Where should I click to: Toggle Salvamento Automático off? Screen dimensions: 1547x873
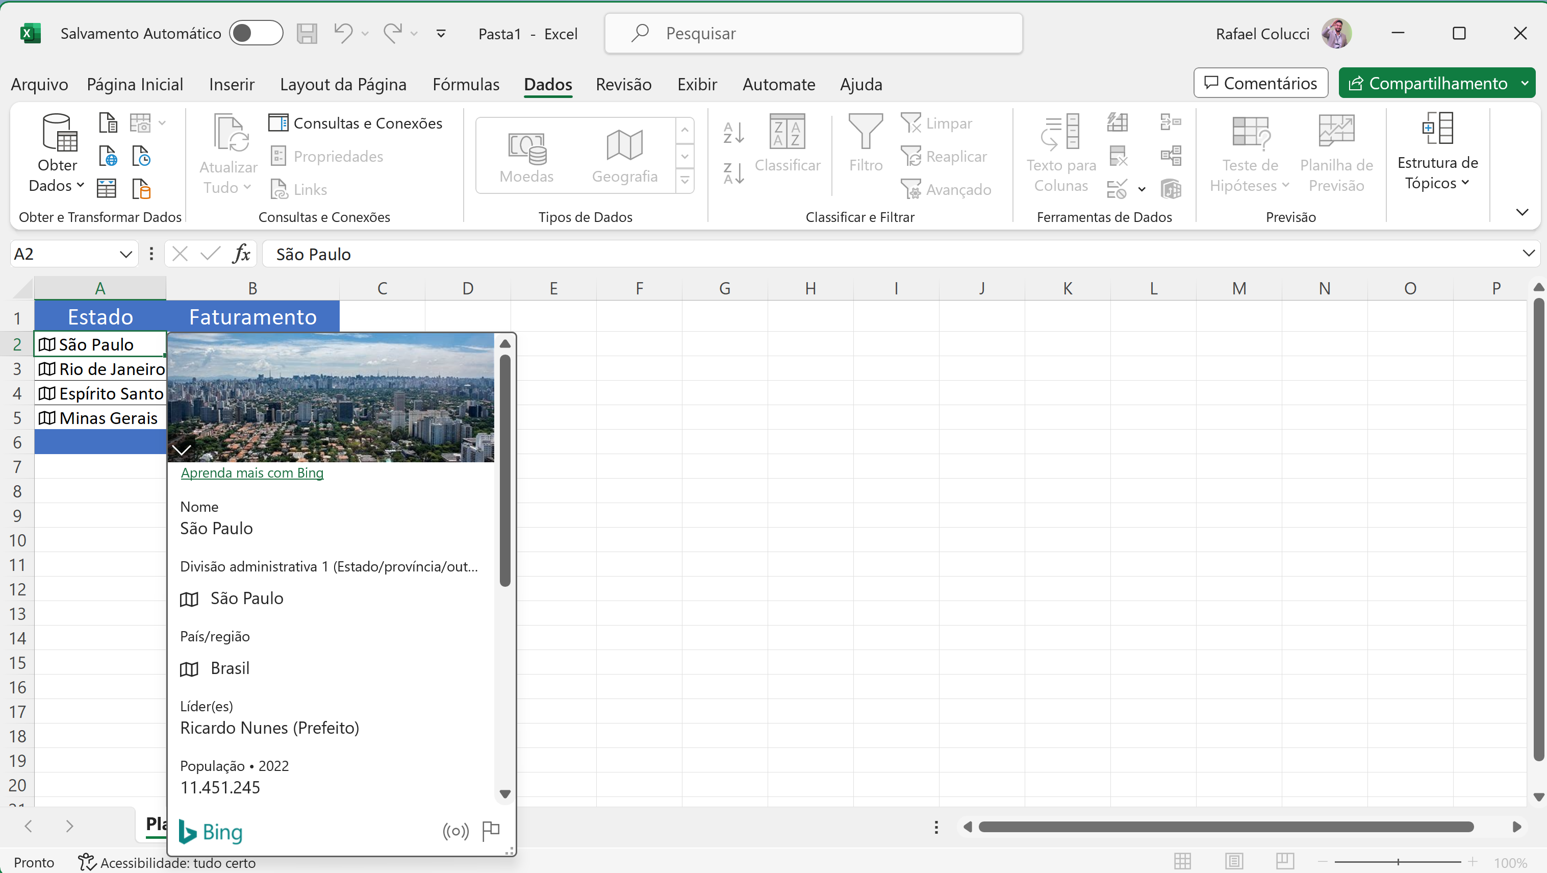click(257, 33)
